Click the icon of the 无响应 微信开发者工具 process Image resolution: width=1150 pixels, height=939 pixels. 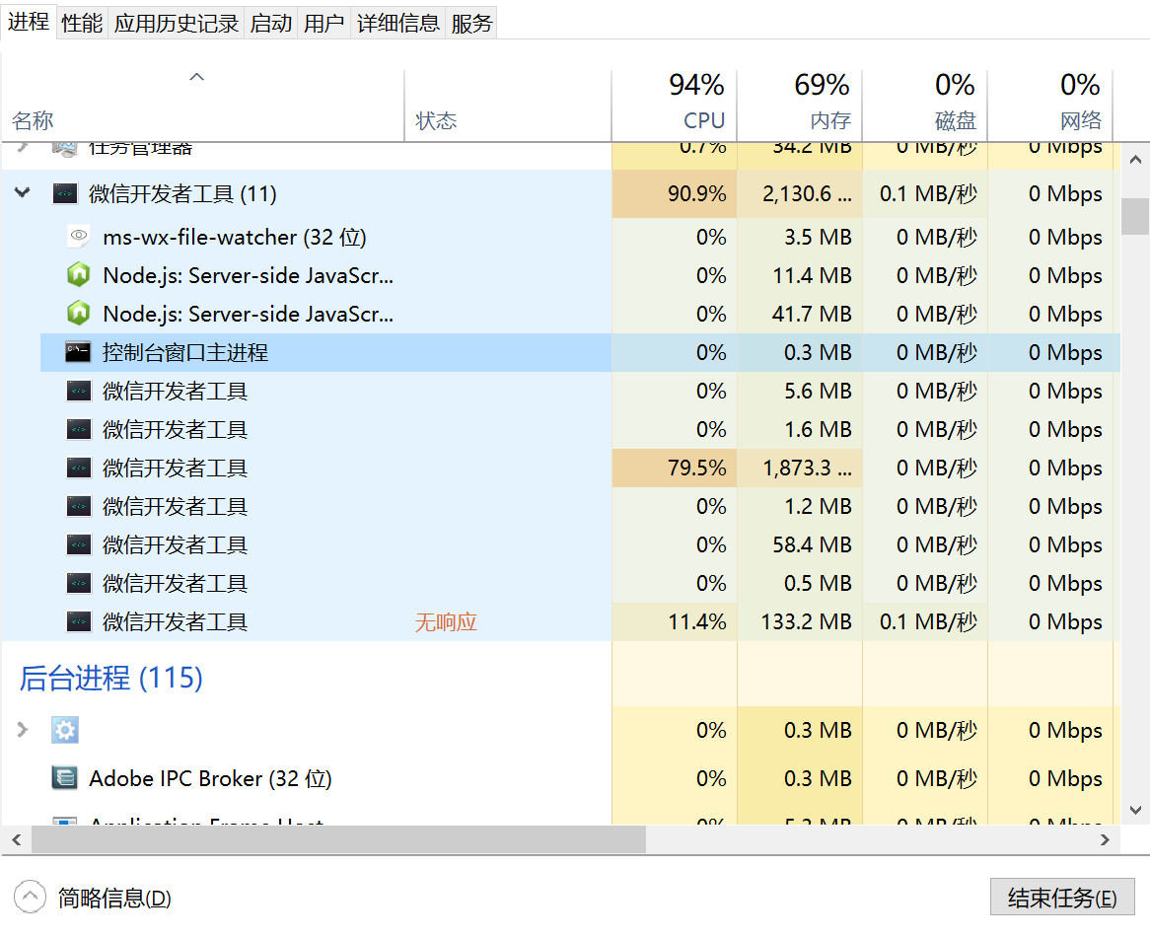79,622
